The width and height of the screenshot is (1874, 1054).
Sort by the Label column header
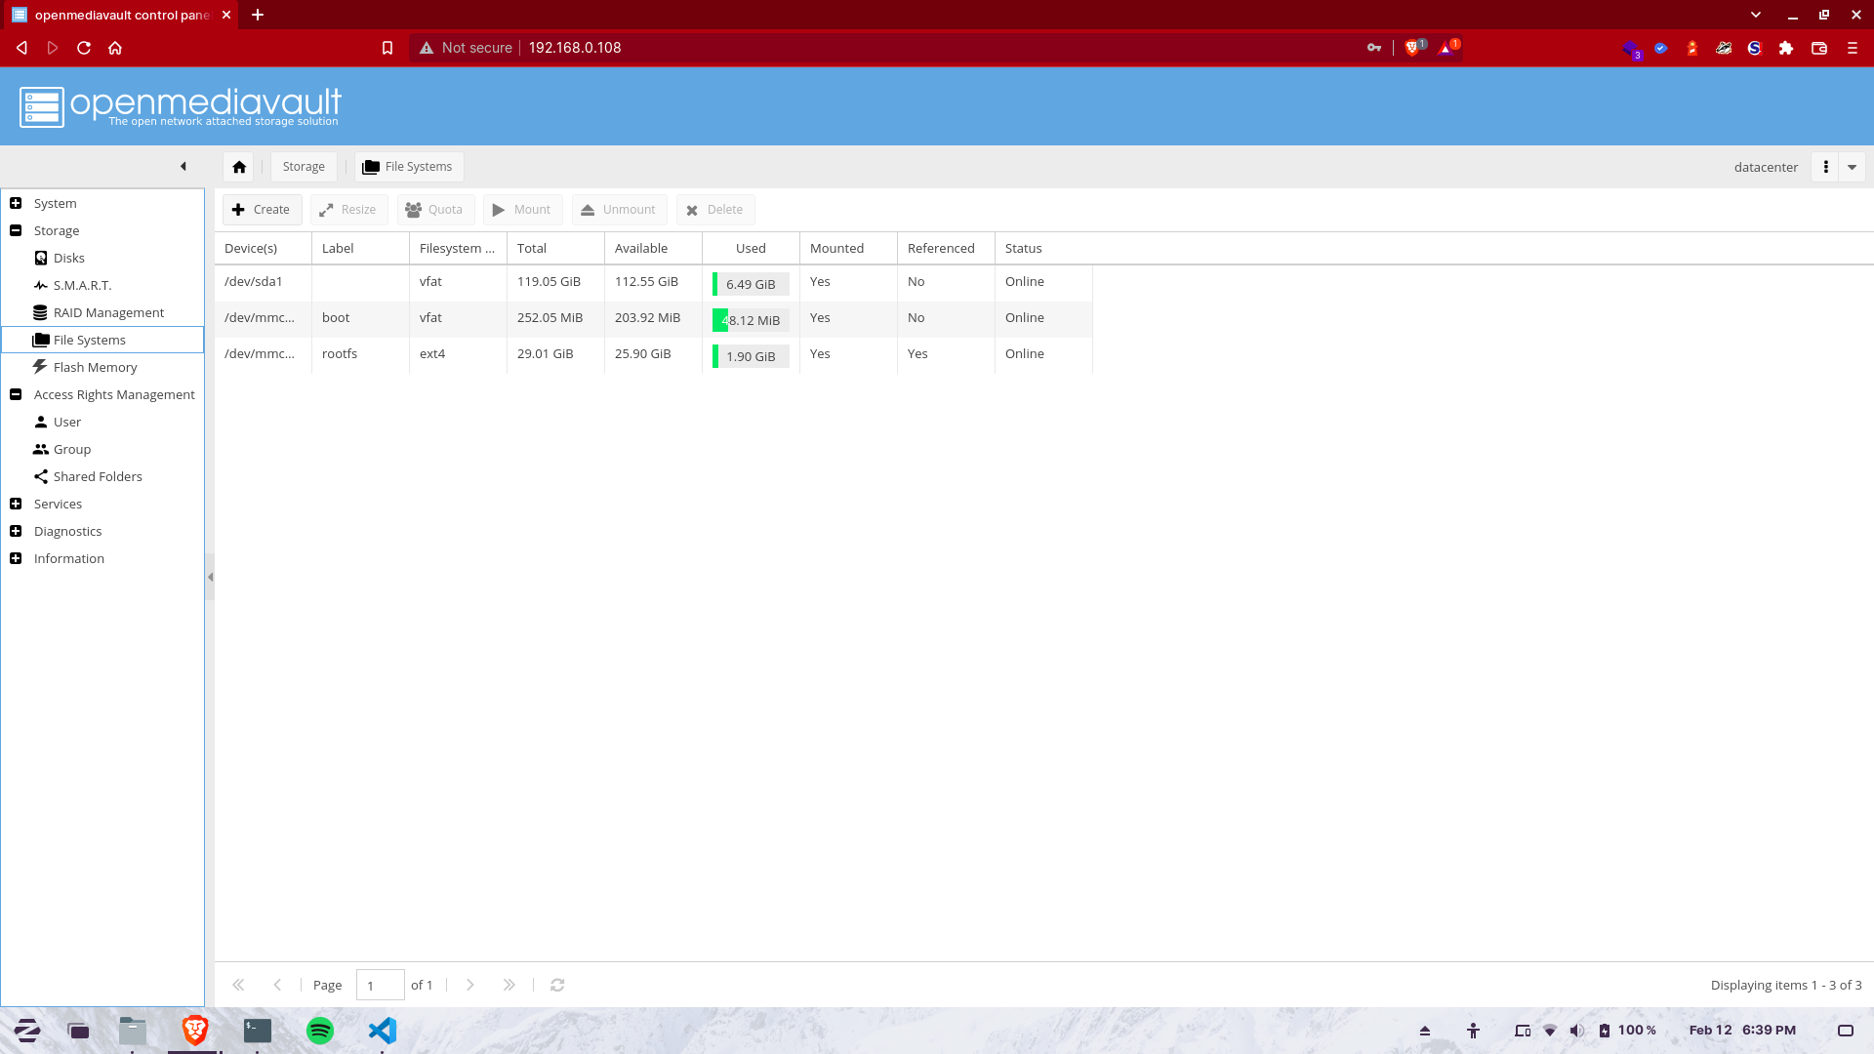point(360,248)
